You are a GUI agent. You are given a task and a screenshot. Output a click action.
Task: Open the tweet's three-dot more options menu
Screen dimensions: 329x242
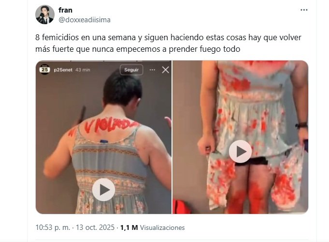304,10
